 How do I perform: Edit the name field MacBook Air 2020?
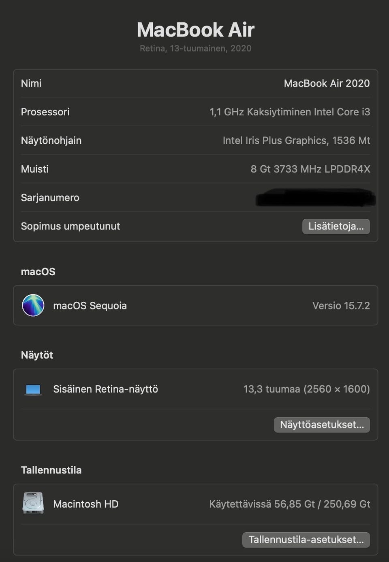(327, 83)
